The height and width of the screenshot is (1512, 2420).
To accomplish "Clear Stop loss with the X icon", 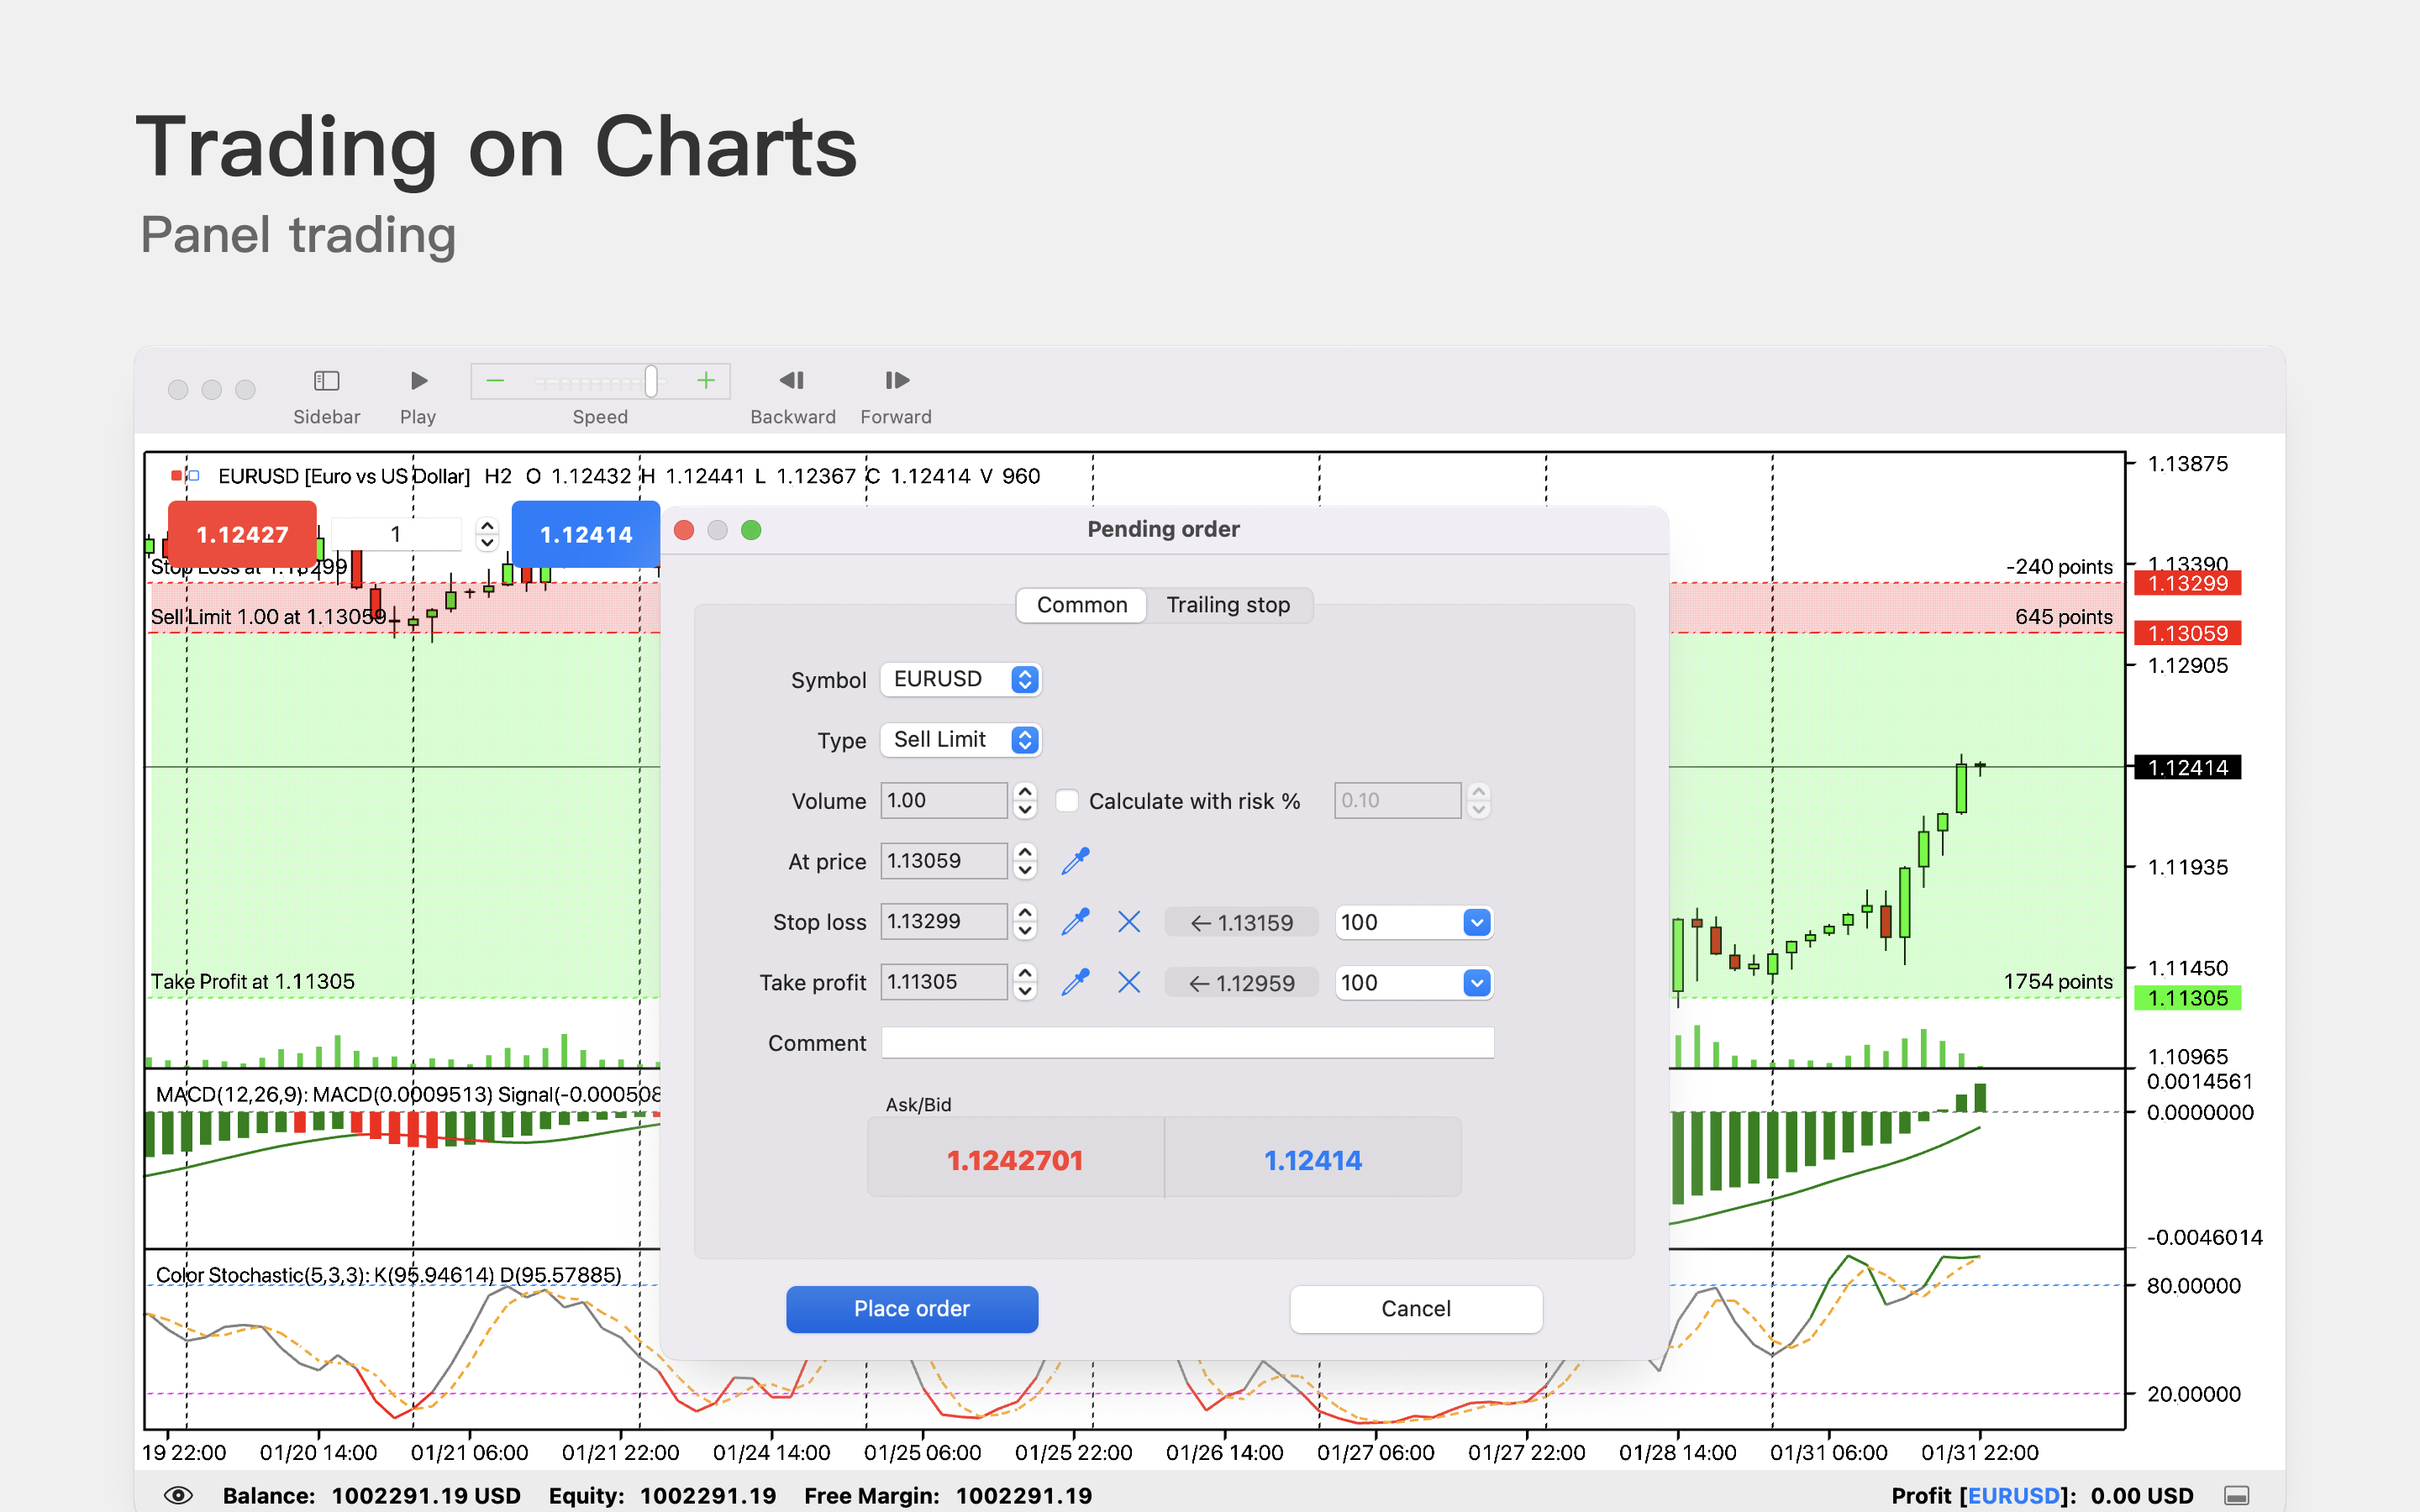I will 1129,922.
